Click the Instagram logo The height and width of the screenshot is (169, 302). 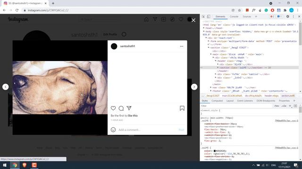point(18,20)
